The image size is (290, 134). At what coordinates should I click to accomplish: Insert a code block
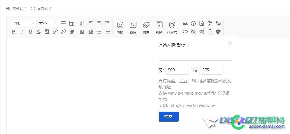tap(185, 32)
